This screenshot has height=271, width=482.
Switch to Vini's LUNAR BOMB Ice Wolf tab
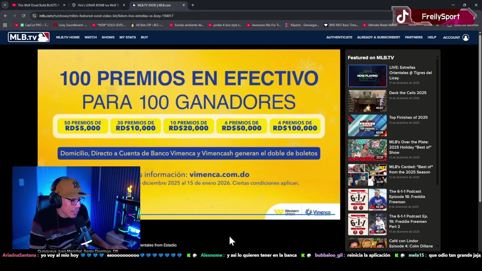[x=95, y=5]
